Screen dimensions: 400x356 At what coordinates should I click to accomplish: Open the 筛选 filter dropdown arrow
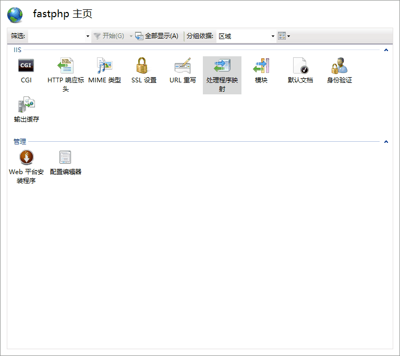pos(88,36)
